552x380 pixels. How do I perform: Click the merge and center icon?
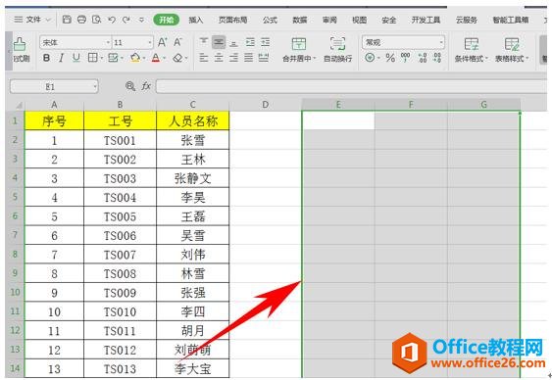pyautogui.click(x=299, y=50)
